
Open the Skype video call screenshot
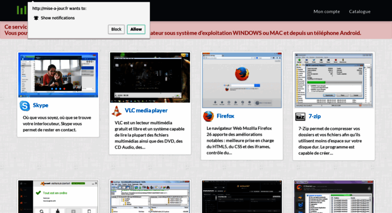(58, 75)
